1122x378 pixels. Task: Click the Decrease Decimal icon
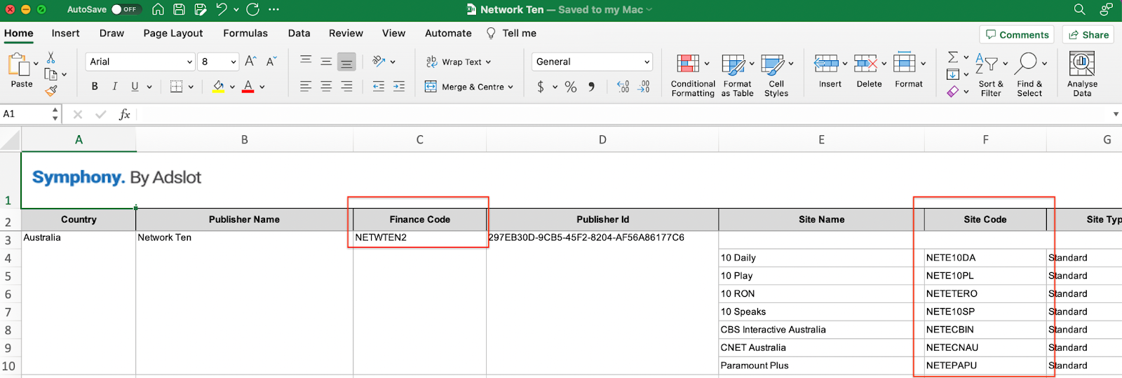[x=644, y=87]
